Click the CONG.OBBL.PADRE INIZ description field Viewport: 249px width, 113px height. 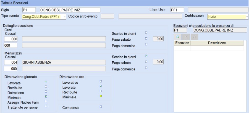pyautogui.click(x=70, y=10)
